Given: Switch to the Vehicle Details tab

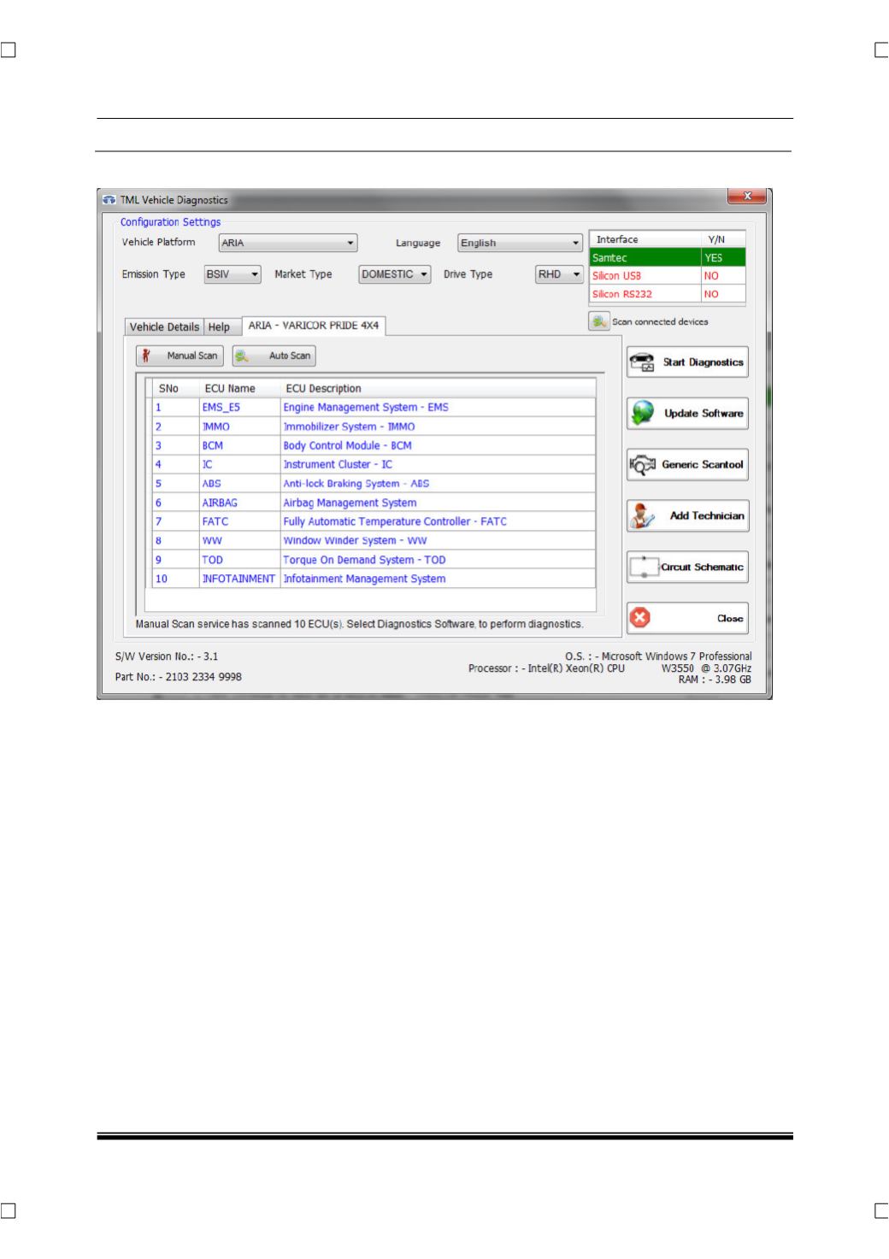Looking at the screenshot, I should (x=164, y=327).
